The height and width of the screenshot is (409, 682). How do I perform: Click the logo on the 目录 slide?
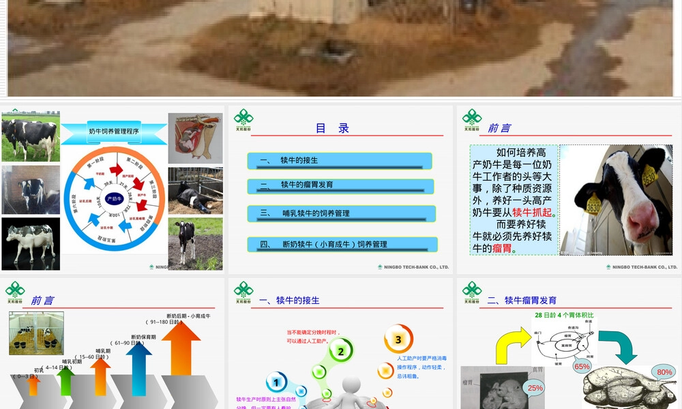pyautogui.click(x=243, y=119)
